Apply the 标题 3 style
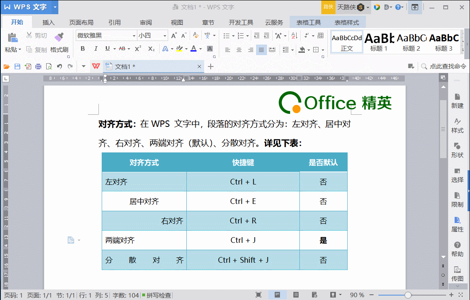Screen dimensions: 470x300 (x=444, y=42)
